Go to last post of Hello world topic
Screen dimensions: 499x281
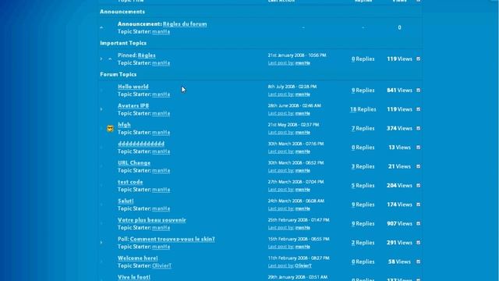[281, 94]
